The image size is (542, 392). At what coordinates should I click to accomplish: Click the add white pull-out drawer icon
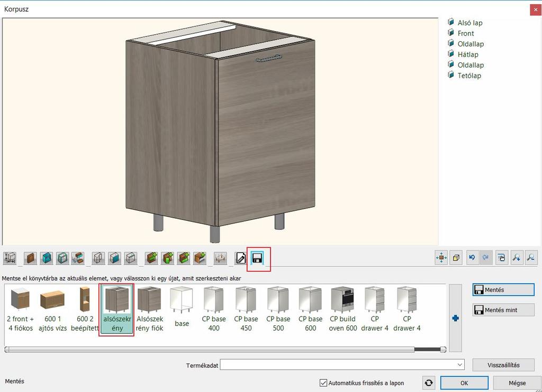coord(200,258)
